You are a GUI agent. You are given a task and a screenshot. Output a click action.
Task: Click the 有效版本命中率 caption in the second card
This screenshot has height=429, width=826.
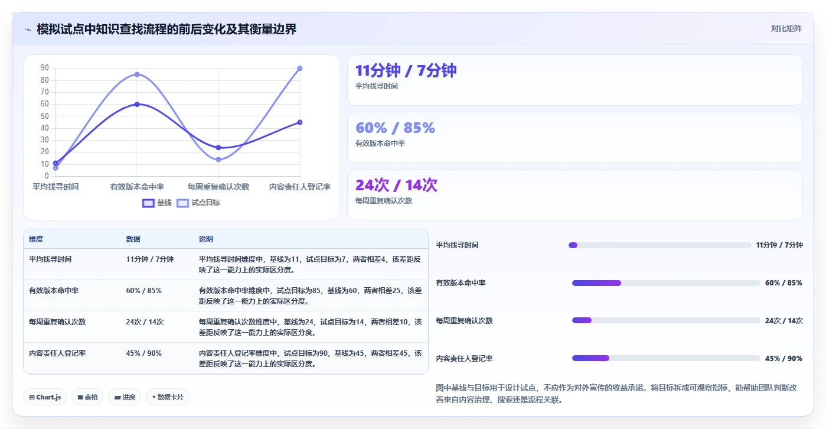point(380,144)
